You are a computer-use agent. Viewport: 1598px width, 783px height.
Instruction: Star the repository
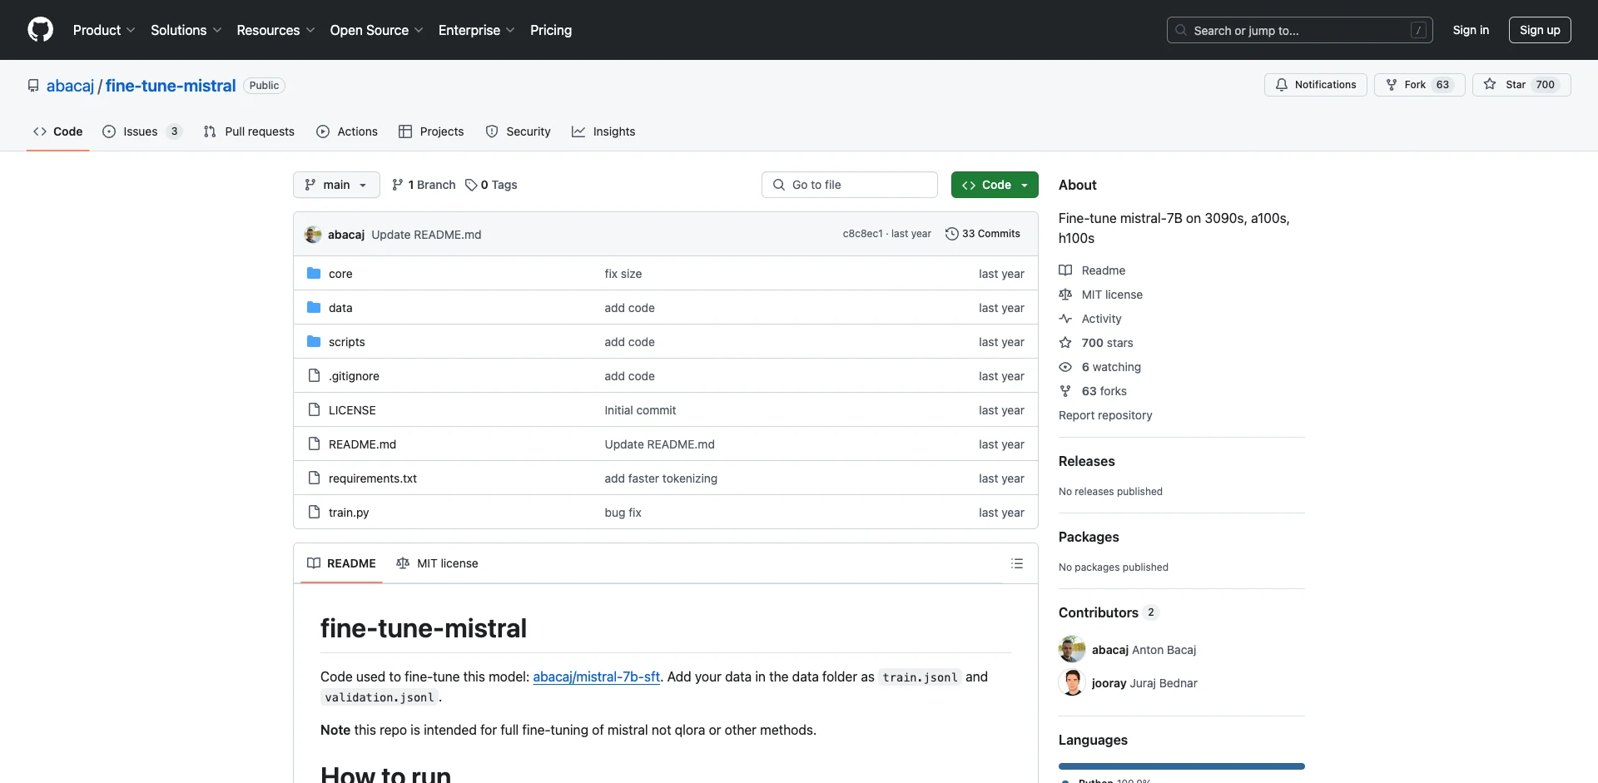click(x=1521, y=85)
